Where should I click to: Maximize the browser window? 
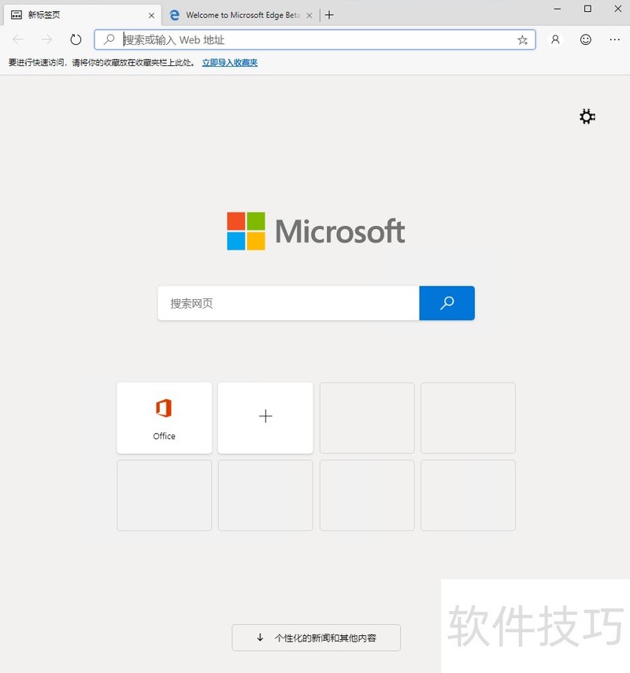(x=587, y=9)
